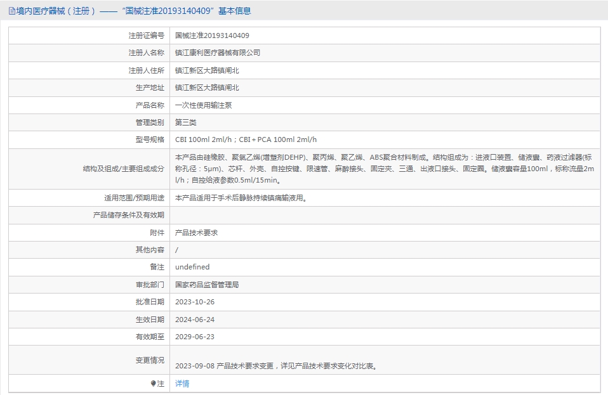Select the page heading 境内医疗器械（注册）
The width and height of the screenshot is (608, 395).
coord(56,11)
